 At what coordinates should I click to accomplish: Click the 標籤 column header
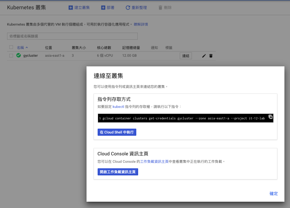(x=169, y=48)
